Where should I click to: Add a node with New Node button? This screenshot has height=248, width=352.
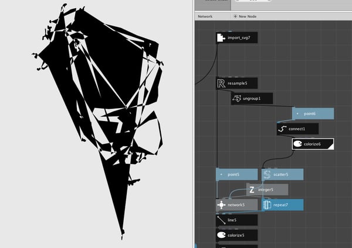245,16
